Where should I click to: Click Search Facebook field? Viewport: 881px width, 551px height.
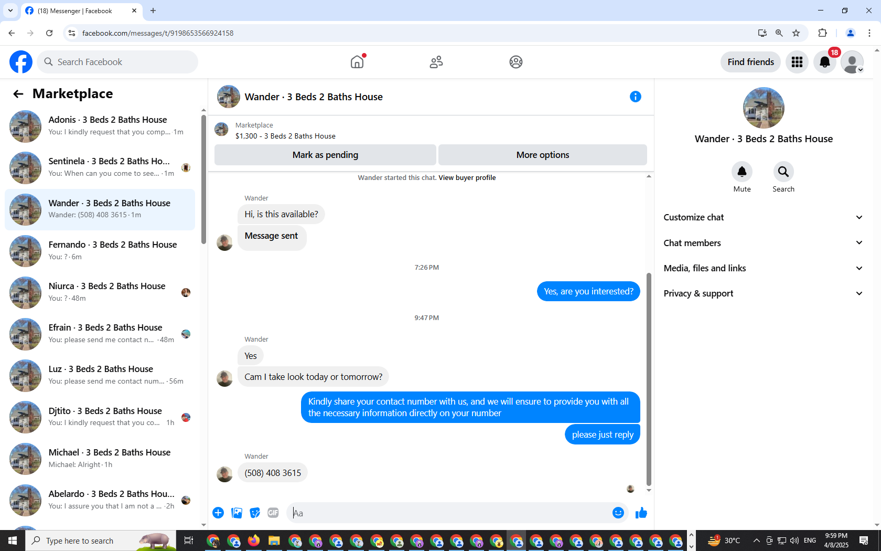[117, 62]
